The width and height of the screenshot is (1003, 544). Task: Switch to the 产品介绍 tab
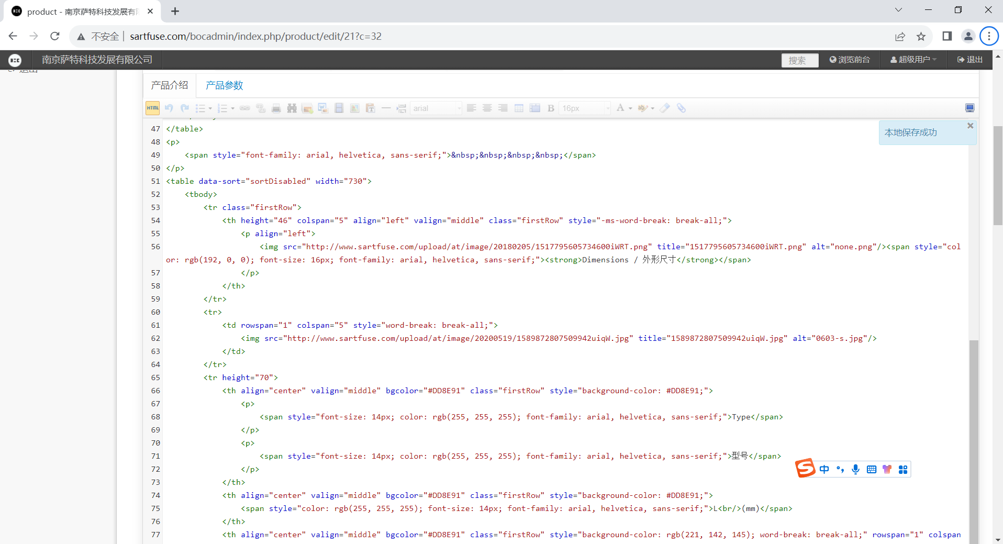click(170, 85)
